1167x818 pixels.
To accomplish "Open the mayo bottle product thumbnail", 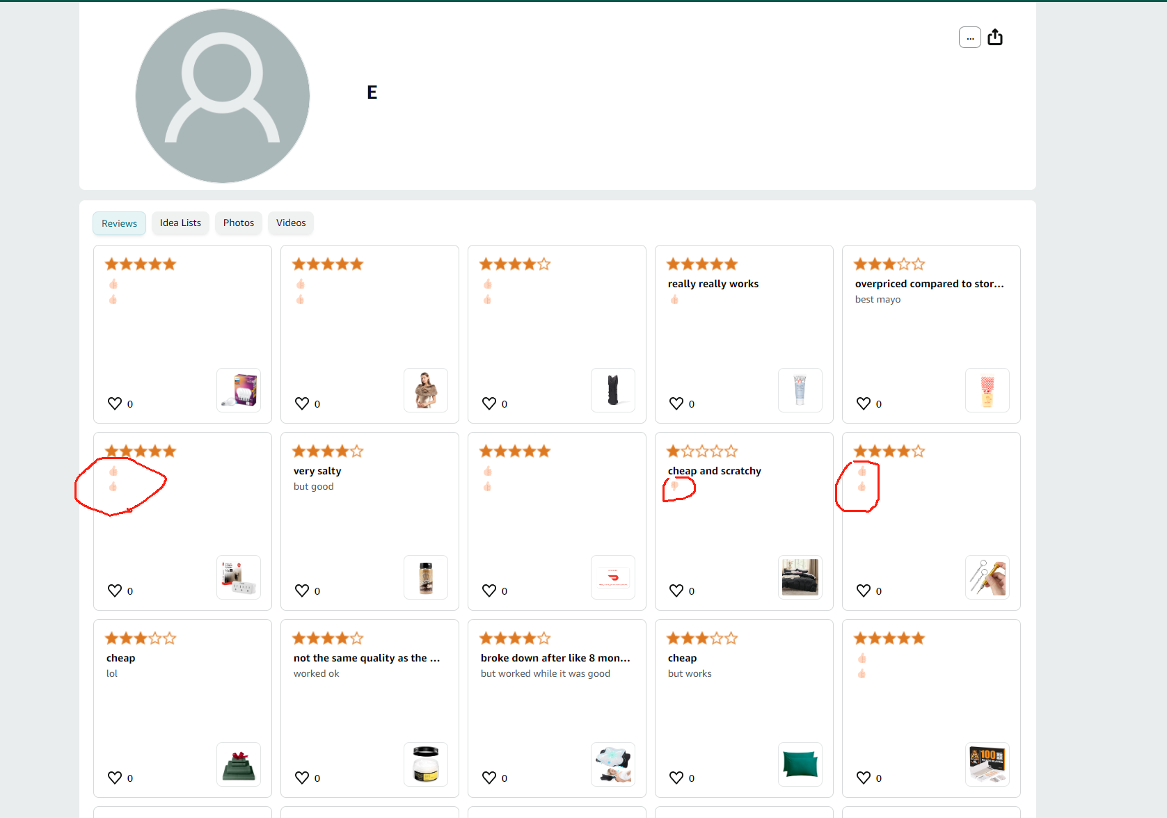I will [x=987, y=390].
